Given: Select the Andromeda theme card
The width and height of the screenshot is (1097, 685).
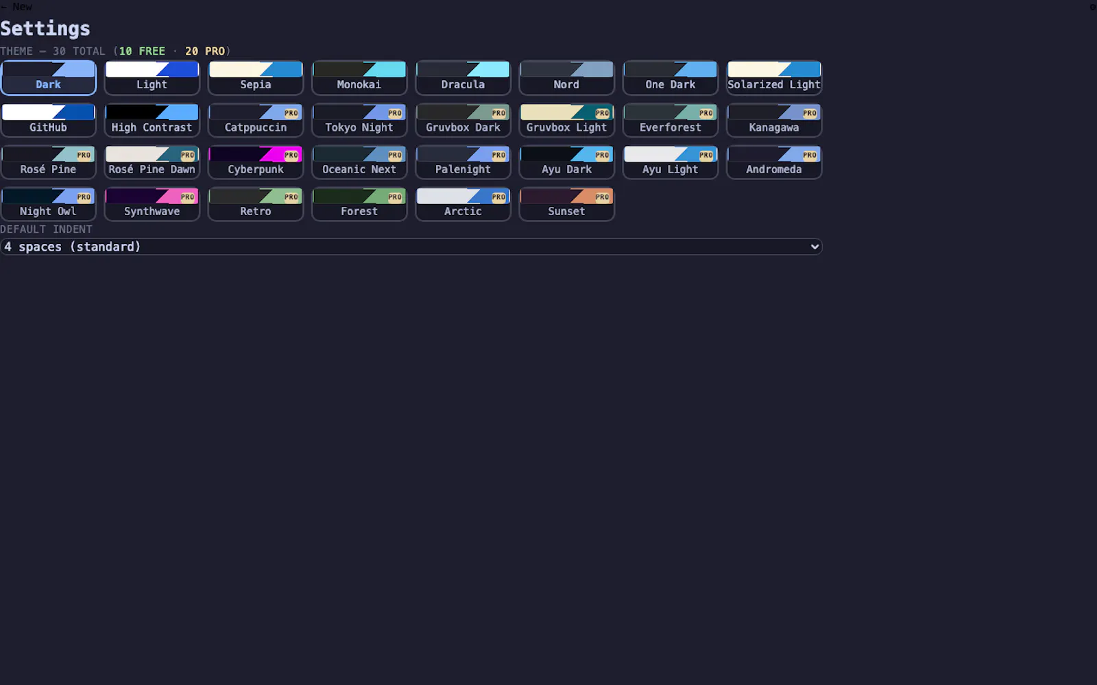Looking at the screenshot, I should [x=774, y=162].
